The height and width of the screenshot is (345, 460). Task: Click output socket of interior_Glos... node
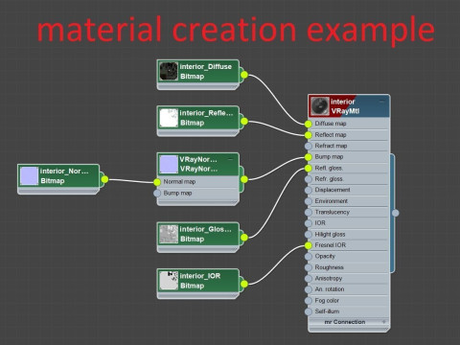click(244, 238)
